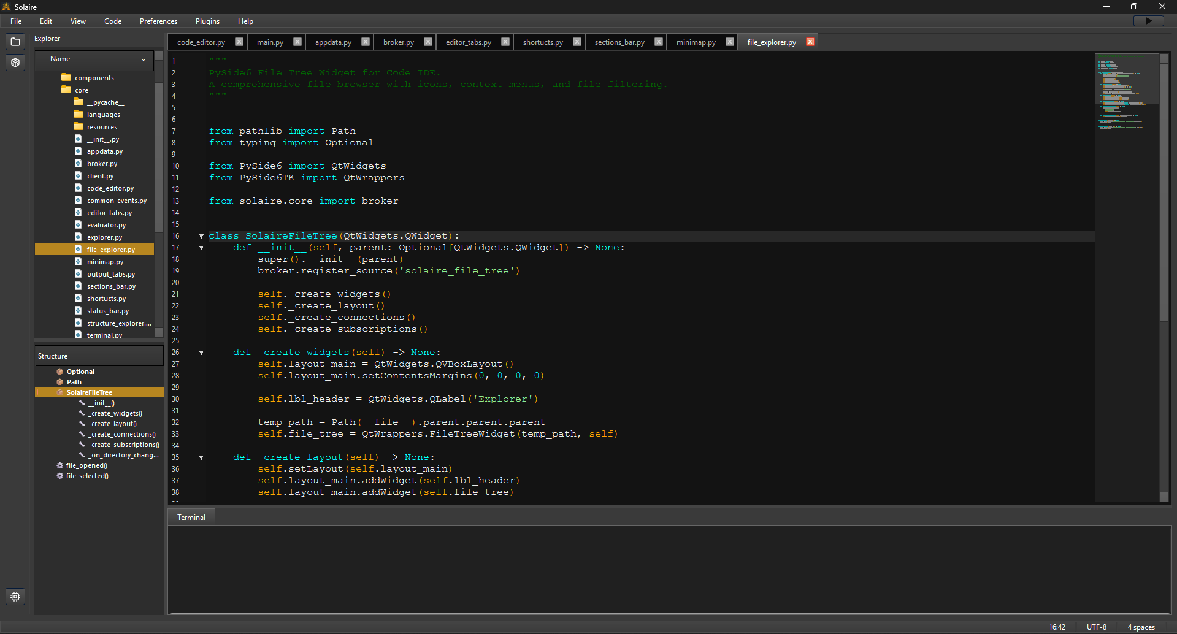Viewport: 1177px width, 634px height.
Task: Switch to the broker.py tab
Action: [399, 42]
